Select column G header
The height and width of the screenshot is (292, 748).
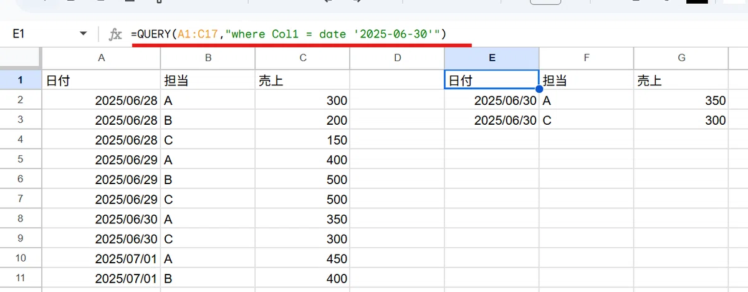click(681, 58)
